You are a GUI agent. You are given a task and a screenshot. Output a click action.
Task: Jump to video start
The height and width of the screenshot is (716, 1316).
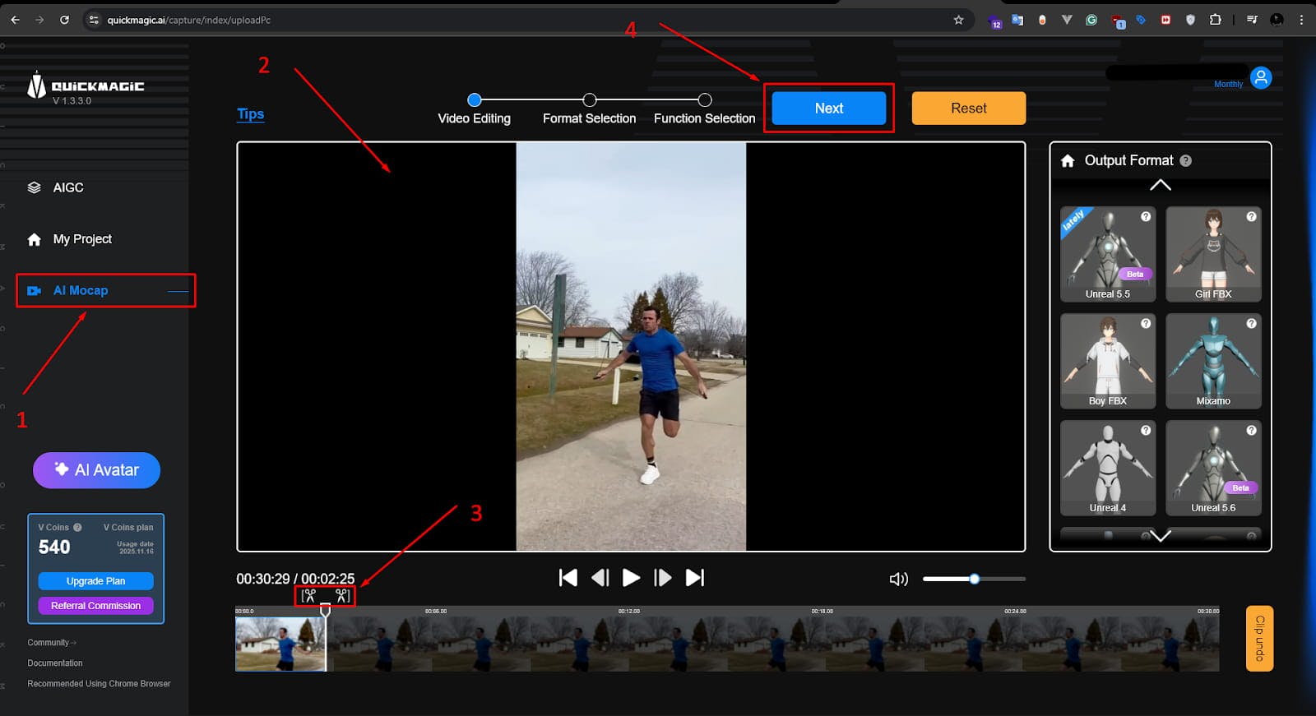[x=568, y=578]
